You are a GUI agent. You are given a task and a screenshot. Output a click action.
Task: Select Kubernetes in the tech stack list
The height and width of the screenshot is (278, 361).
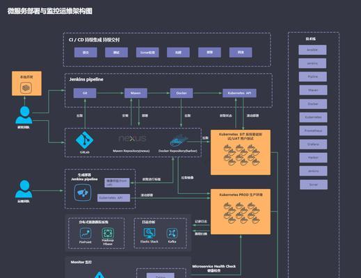coord(313,117)
